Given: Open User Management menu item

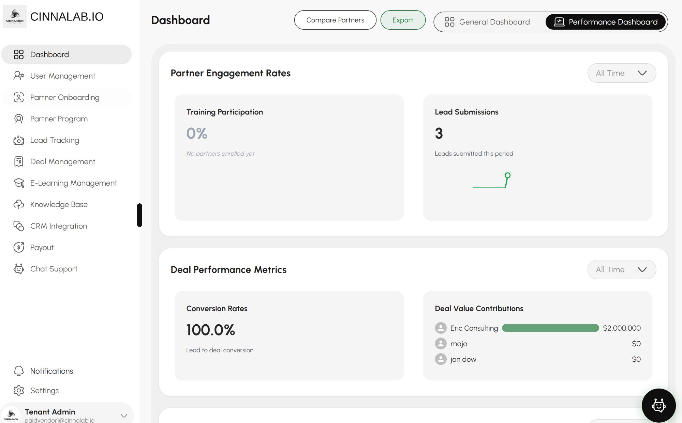Looking at the screenshot, I should pos(66,76).
